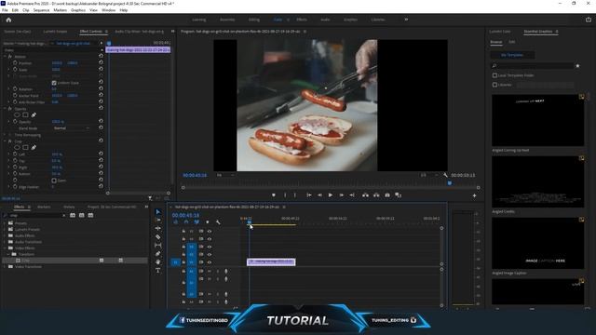Hide the V1 track output eye
This screenshot has width=596, height=335.
(209, 262)
